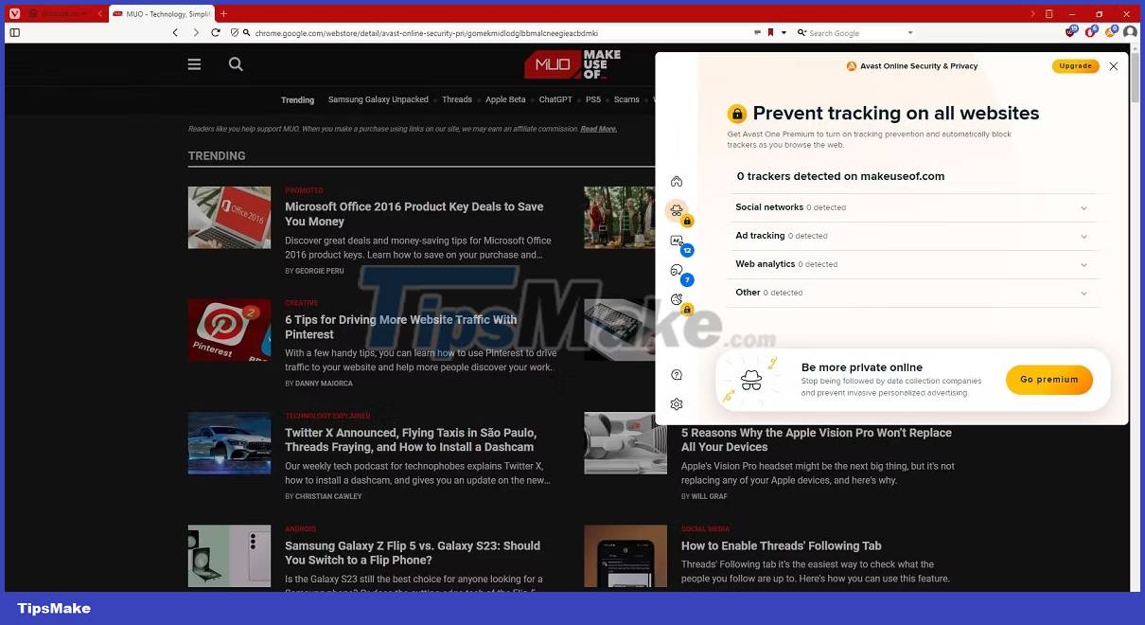Open the site permissions icon with lock badge
The height and width of the screenshot is (625, 1145).
point(677,299)
